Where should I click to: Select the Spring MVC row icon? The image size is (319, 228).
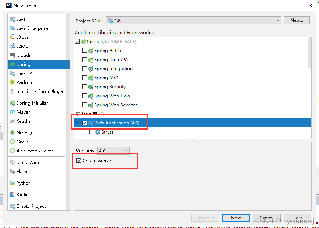pyautogui.click(x=91, y=78)
